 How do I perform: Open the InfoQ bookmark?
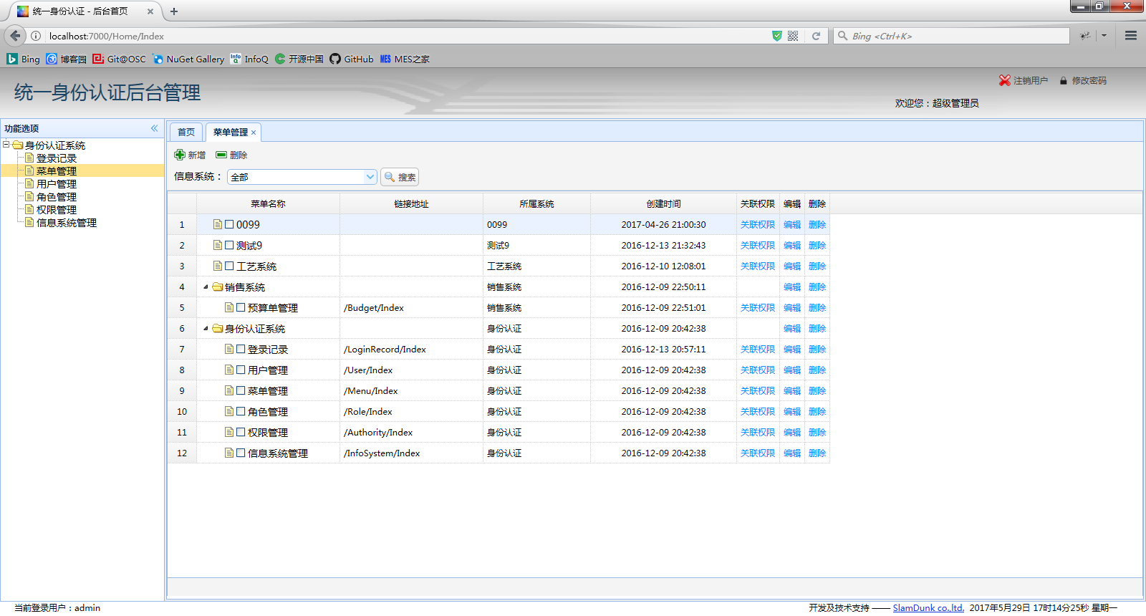249,59
